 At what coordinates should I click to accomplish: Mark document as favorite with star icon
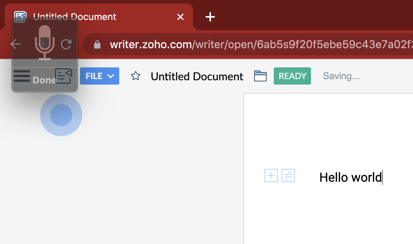pyautogui.click(x=136, y=76)
